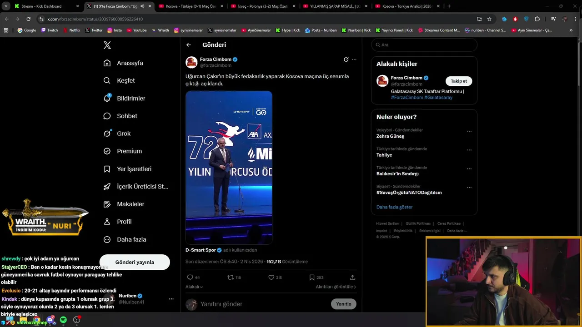Expand the bookmarks overflow chevron
This screenshot has width=582, height=327.
571,30
